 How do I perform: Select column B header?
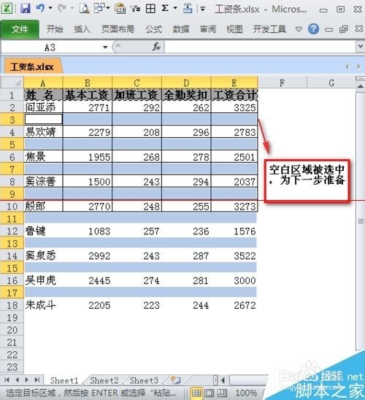pos(87,82)
